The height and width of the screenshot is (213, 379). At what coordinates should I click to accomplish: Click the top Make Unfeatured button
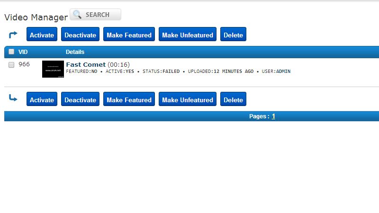pos(188,34)
